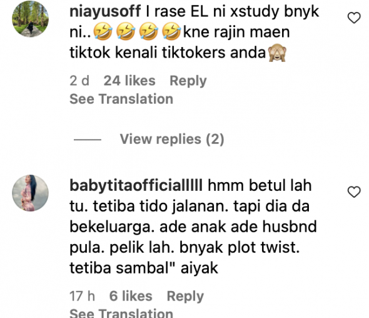Click the 2 d timestamp
The height and width of the screenshot is (318, 369).
click(x=79, y=81)
